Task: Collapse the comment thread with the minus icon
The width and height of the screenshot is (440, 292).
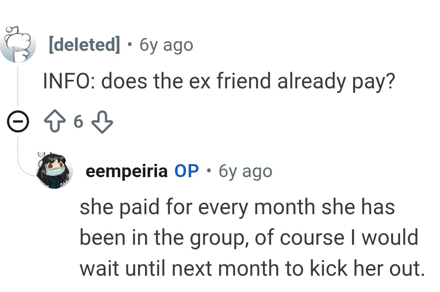Action: tap(18, 121)
